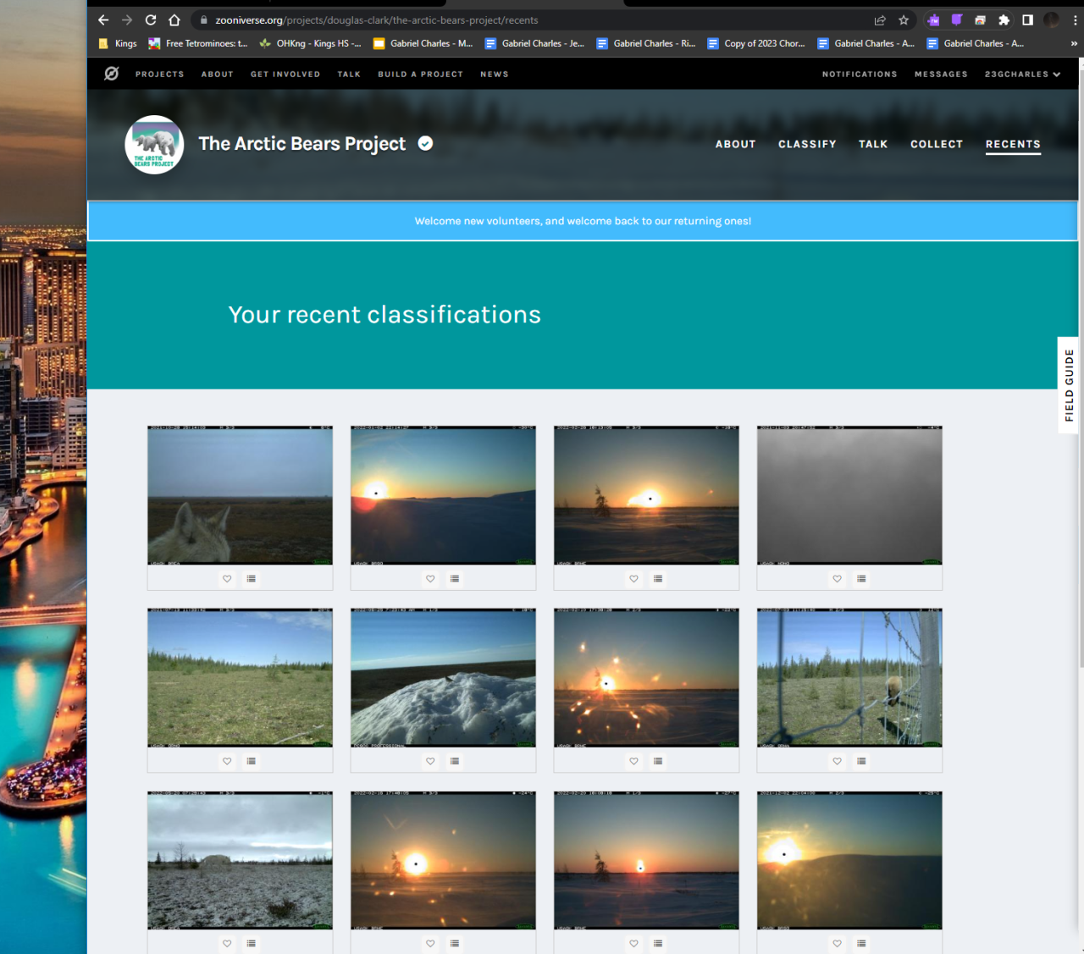The height and width of the screenshot is (954, 1084).
Task: Open the snow mound thumbnail
Action: [x=443, y=677]
